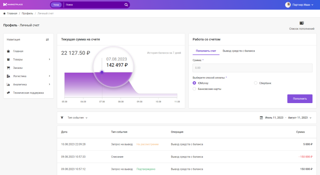Select ЮMoney payment method
320x175 pixels.
tap(194, 83)
